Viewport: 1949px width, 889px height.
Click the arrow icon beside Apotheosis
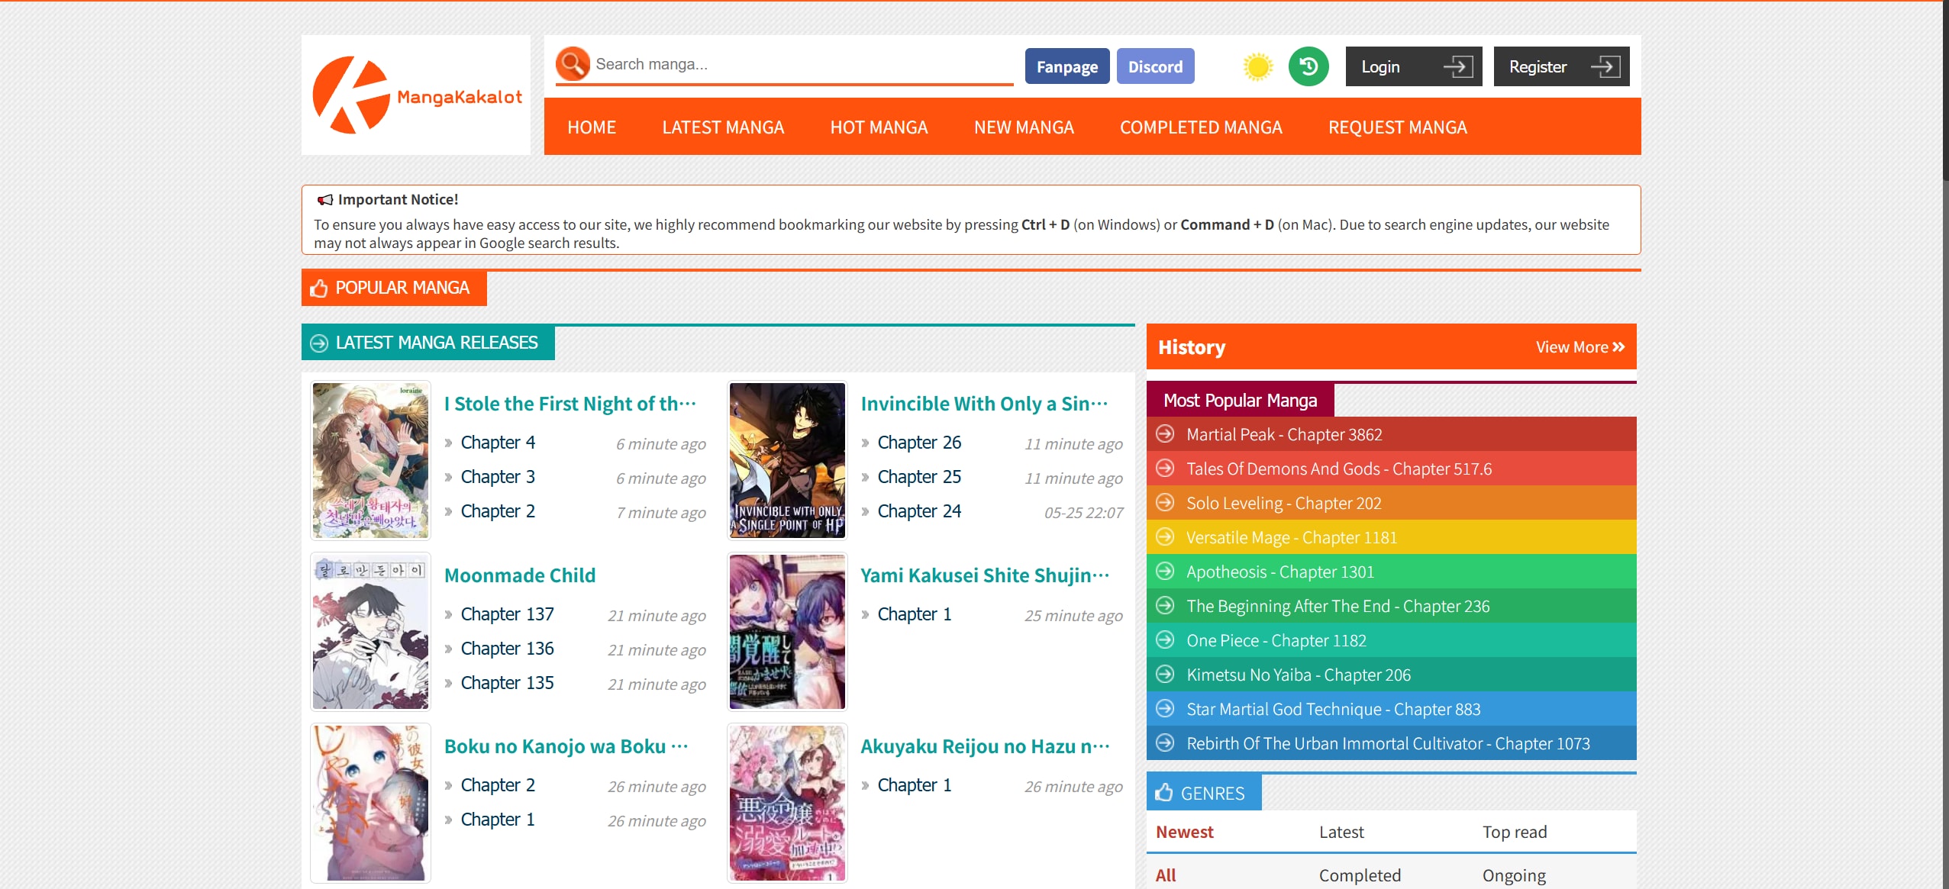pos(1165,572)
